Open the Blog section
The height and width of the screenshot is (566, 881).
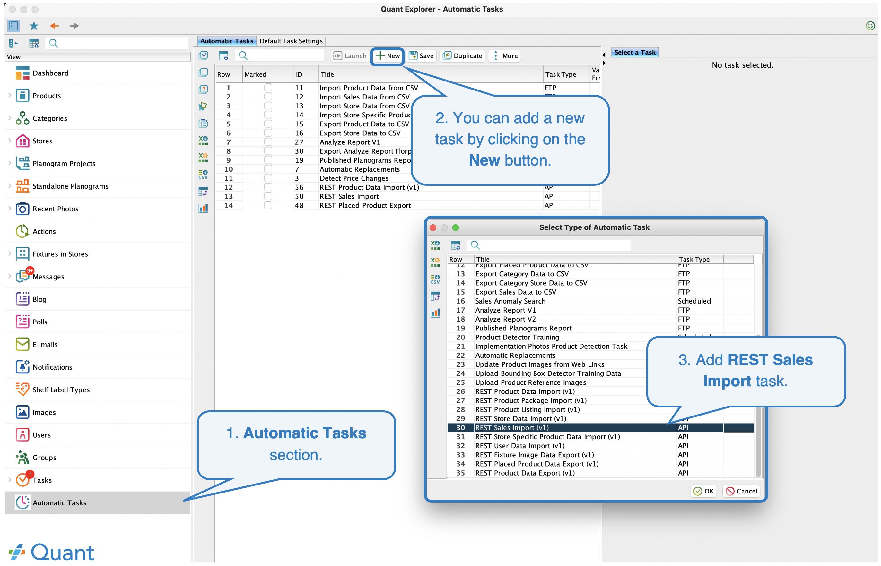39,299
